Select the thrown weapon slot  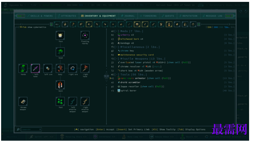tap(23, 101)
